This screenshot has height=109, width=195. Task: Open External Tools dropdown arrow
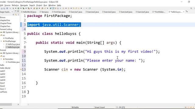point(31,8)
